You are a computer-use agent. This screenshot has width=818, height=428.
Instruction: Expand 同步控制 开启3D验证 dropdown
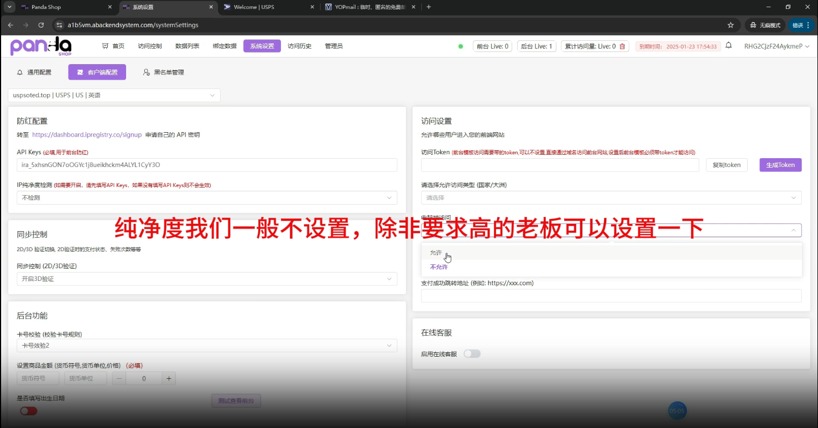tap(207, 279)
